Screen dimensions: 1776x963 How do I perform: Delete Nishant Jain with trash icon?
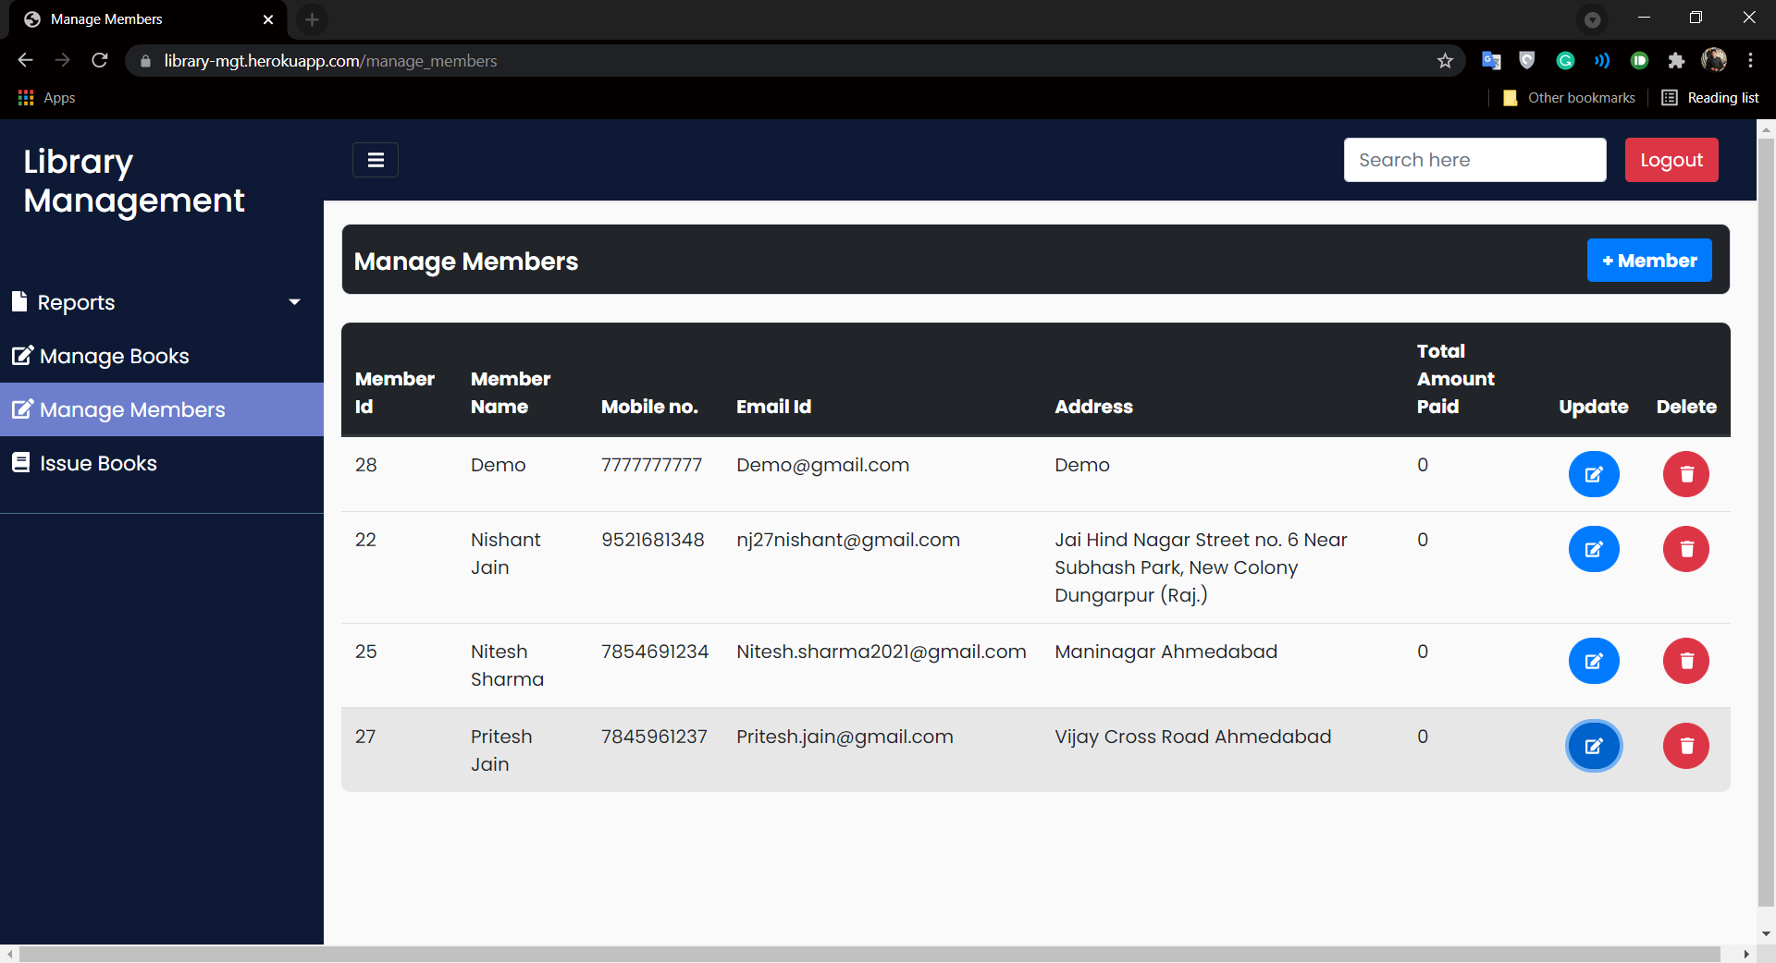[x=1685, y=549]
